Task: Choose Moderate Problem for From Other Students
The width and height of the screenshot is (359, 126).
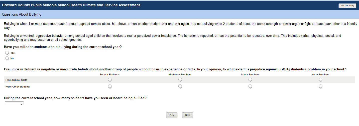Action: pyautogui.click(x=180, y=86)
